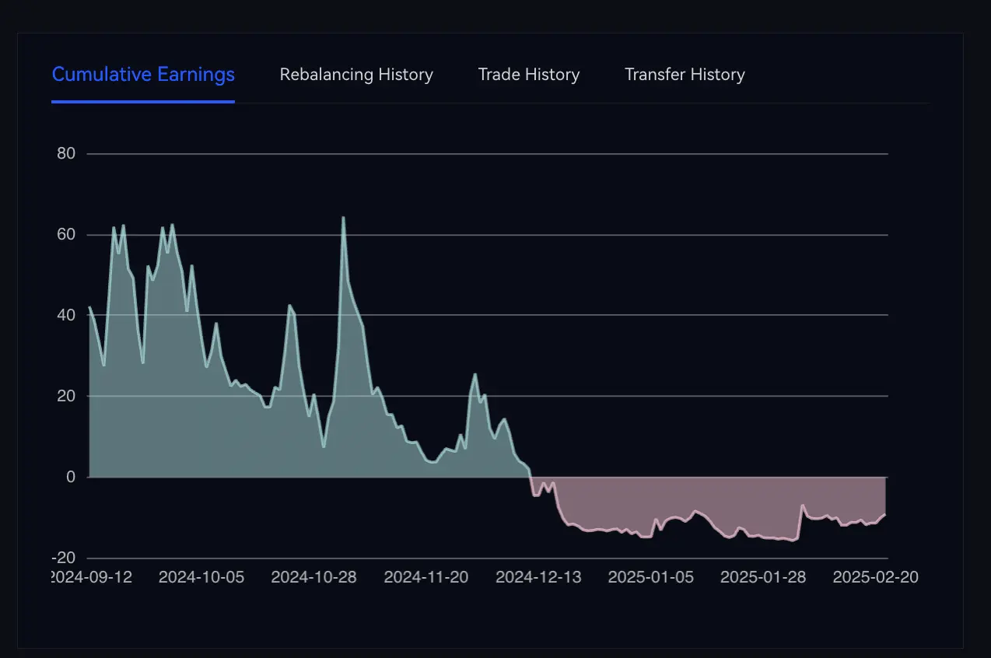Click the 0 baseline y-axis label
991x658 pixels.
(71, 477)
